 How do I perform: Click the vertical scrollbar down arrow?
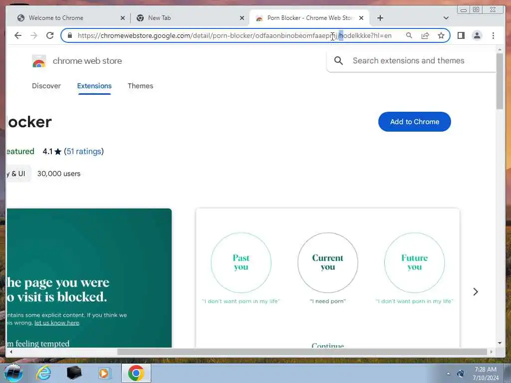(x=500, y=343)
